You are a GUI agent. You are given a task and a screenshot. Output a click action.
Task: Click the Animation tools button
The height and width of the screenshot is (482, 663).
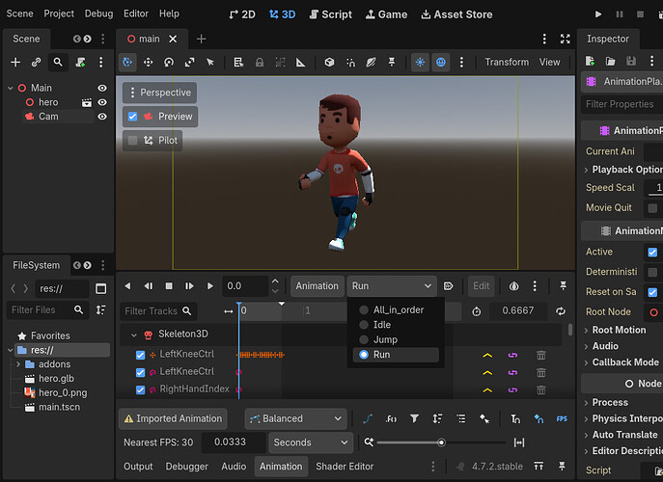pos(317,286)
